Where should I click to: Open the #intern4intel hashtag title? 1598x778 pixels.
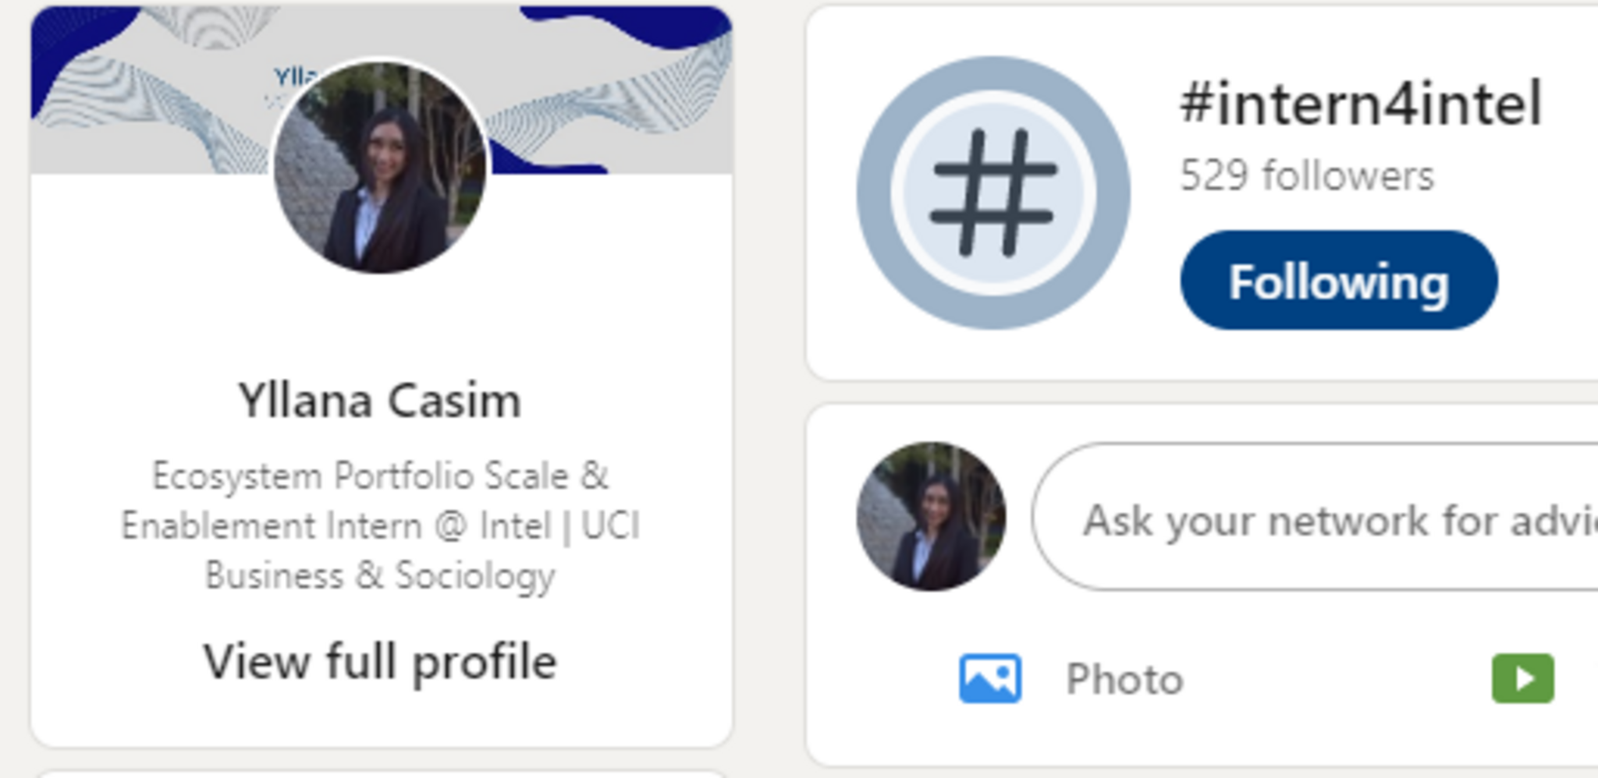(1361, 104)
